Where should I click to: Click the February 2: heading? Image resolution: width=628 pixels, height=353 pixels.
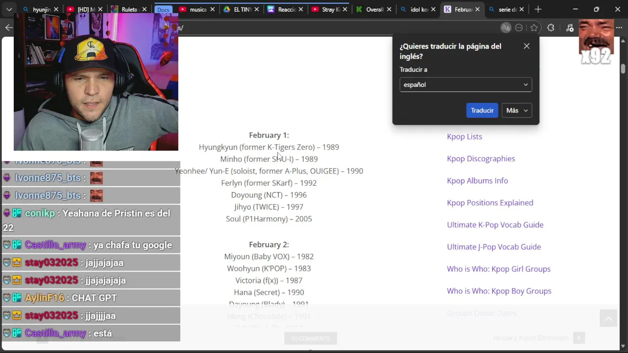(x=269, y=244)
